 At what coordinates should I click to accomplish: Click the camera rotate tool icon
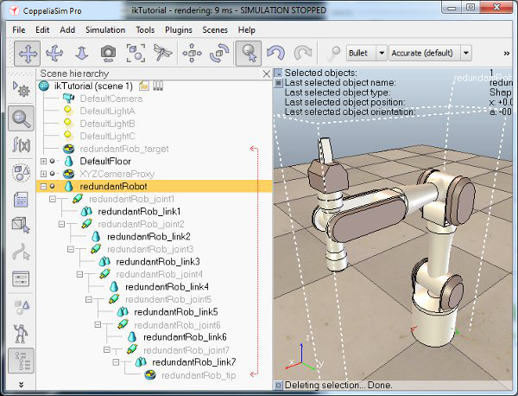(55, 53)
